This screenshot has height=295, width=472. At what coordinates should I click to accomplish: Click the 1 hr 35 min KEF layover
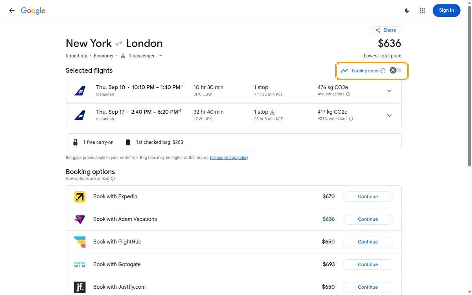click(x=268, y=94)
